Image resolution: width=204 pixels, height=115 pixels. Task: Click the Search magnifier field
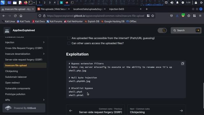[186, 30]
